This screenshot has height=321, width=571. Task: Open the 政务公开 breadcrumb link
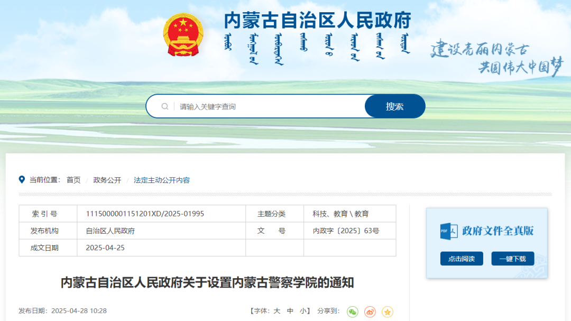[x=106, y=180]
